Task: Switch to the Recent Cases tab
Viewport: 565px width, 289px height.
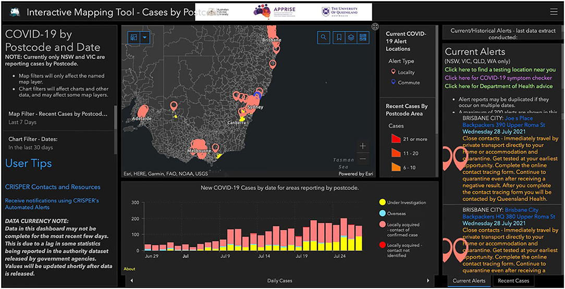Action: coord(513,281)
